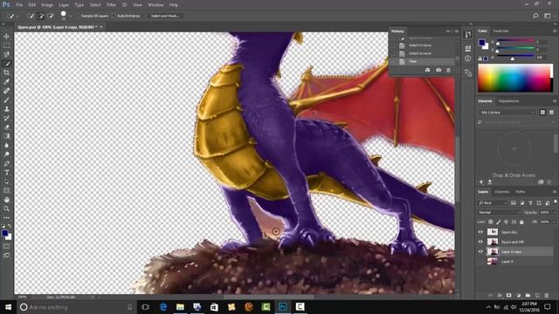Select the Pen tool
The image size is (559, 314).
coord(6,163)
